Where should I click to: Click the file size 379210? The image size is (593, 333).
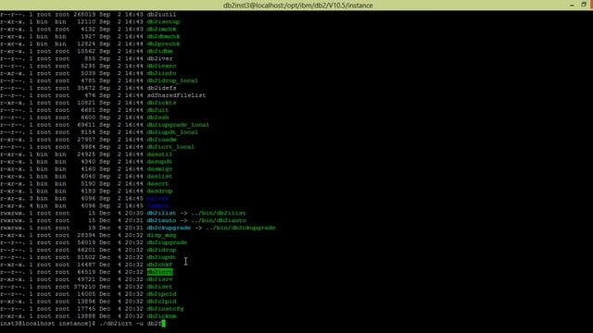tap(84, 287)
